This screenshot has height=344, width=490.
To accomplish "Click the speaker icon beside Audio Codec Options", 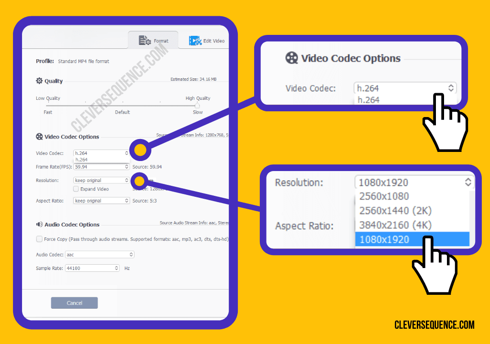I will coord(39,224).
